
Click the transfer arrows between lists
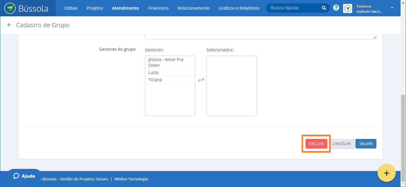(x=201, y=80)
